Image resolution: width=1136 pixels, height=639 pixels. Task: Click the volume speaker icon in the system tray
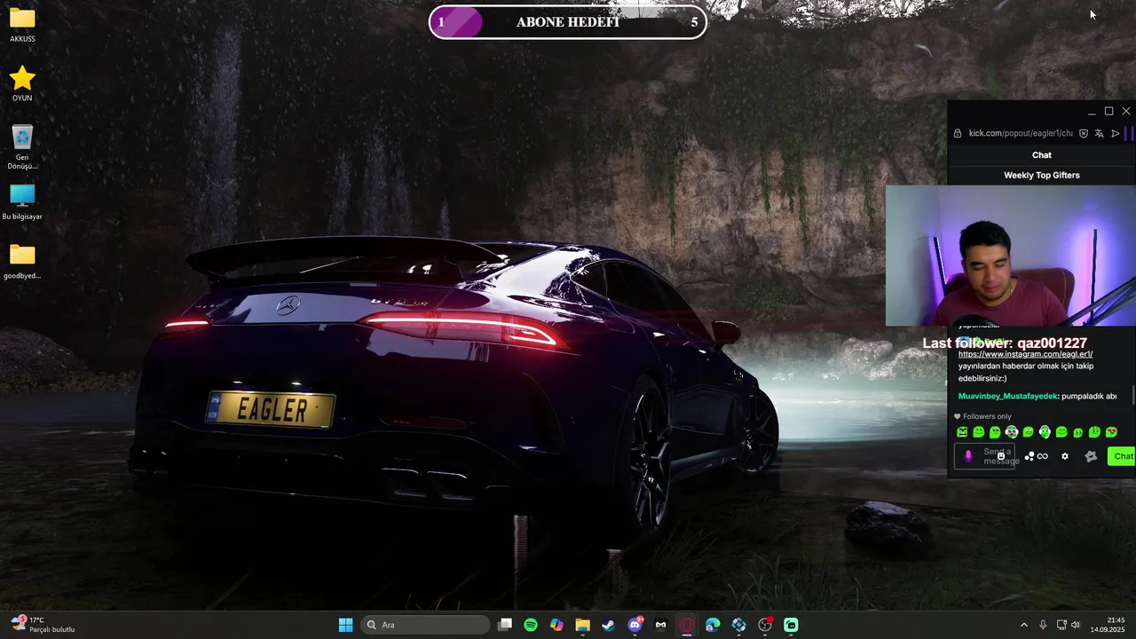coord(1076,625)
